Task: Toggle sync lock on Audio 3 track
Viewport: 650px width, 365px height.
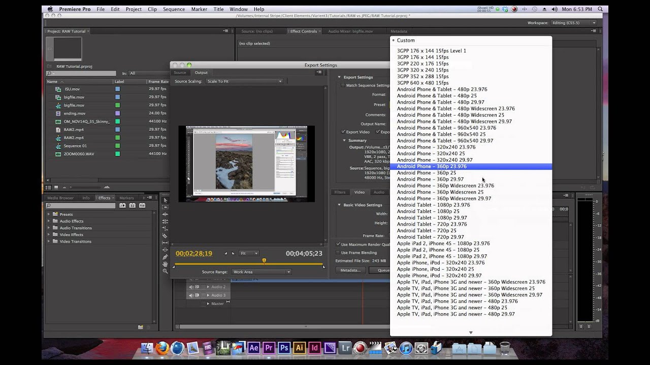Action: coord(197,295)
